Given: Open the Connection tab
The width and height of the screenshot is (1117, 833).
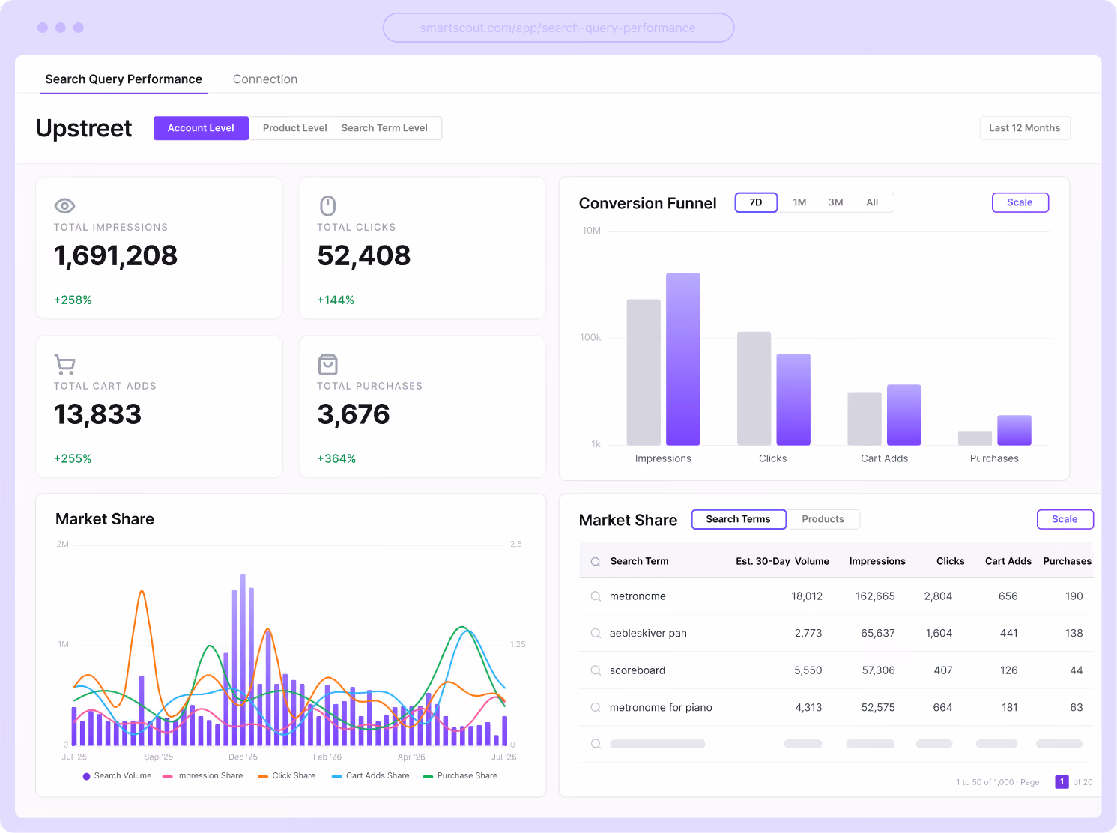Looking at the screenshot, I should click(265, 79).
